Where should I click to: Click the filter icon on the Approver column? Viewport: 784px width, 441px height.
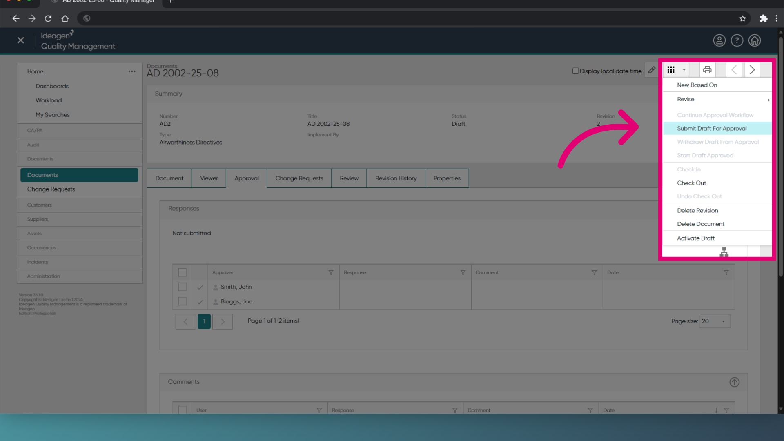331,272
